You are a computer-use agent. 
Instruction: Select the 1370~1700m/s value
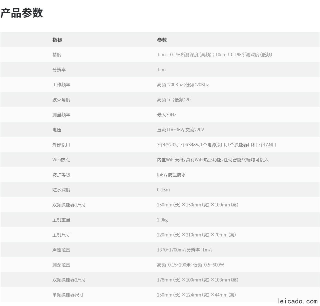pos(185,250)
